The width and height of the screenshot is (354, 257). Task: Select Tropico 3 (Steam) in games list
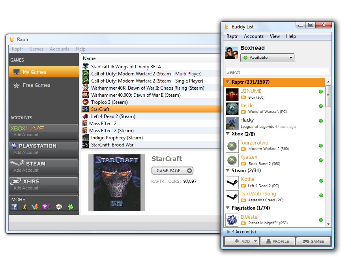click(109, 102)
